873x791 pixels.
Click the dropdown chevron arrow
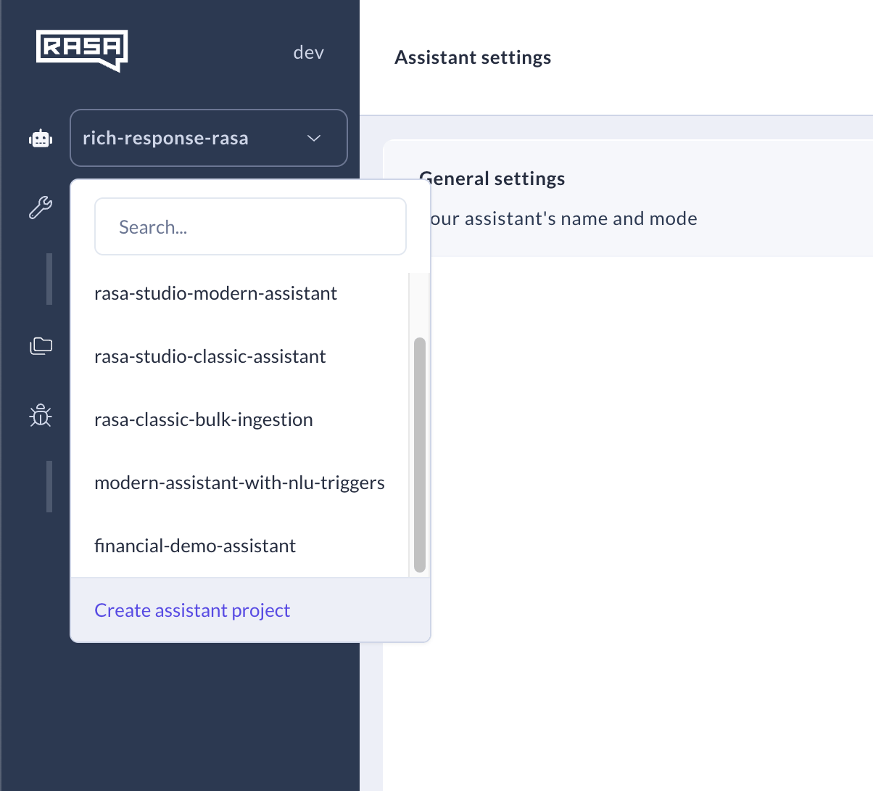pyautogui.click(x=314, y=138)
